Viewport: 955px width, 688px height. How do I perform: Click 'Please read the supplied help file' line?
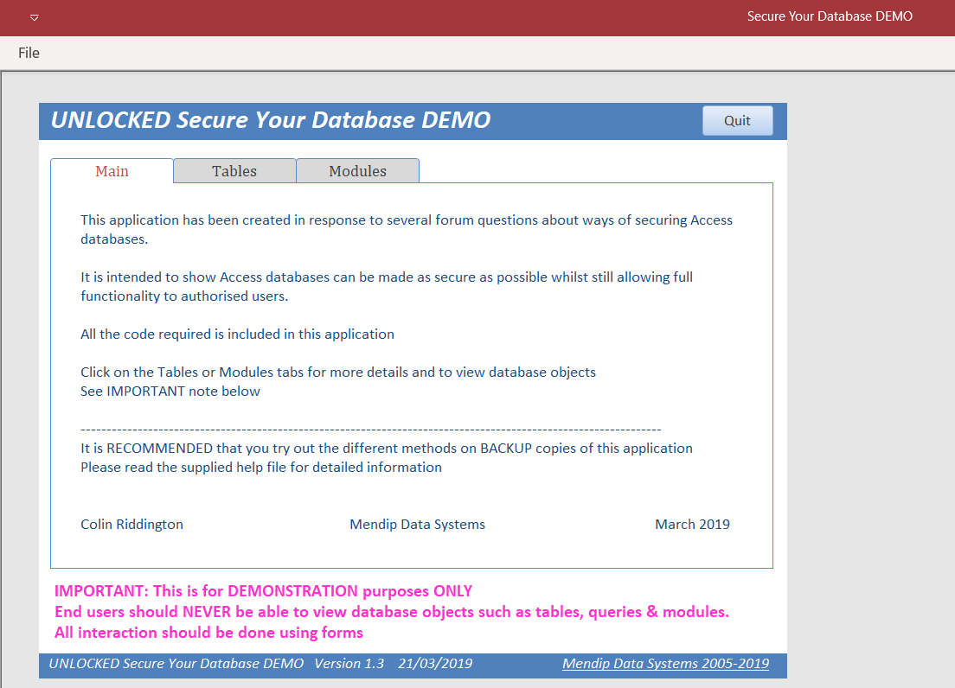point(261,468)
